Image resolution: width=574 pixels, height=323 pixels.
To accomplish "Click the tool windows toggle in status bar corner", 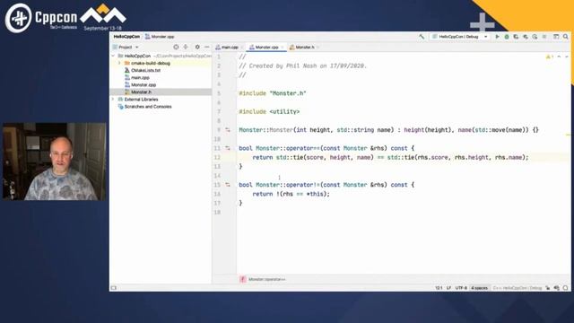I will (114, 288).
